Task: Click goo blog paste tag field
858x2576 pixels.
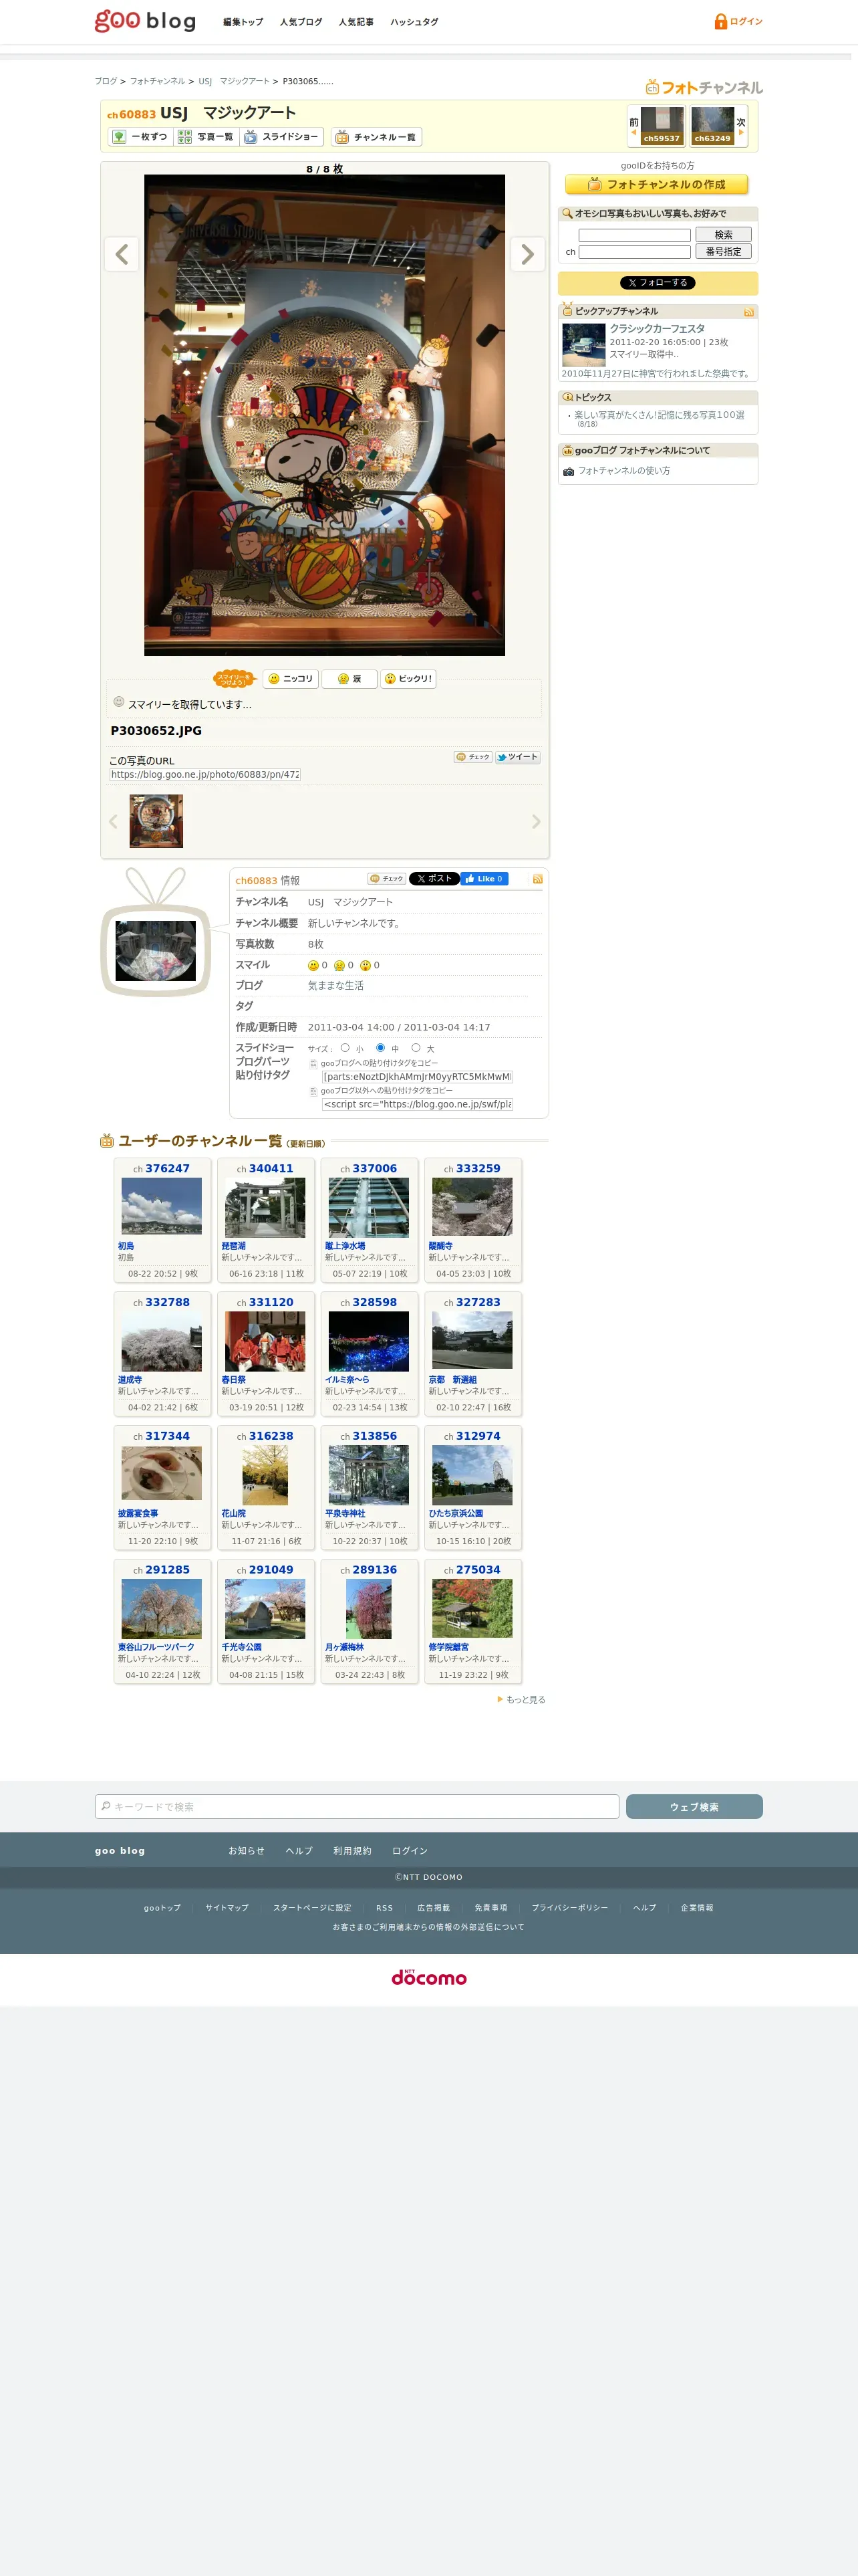Action: point(418,1077)
